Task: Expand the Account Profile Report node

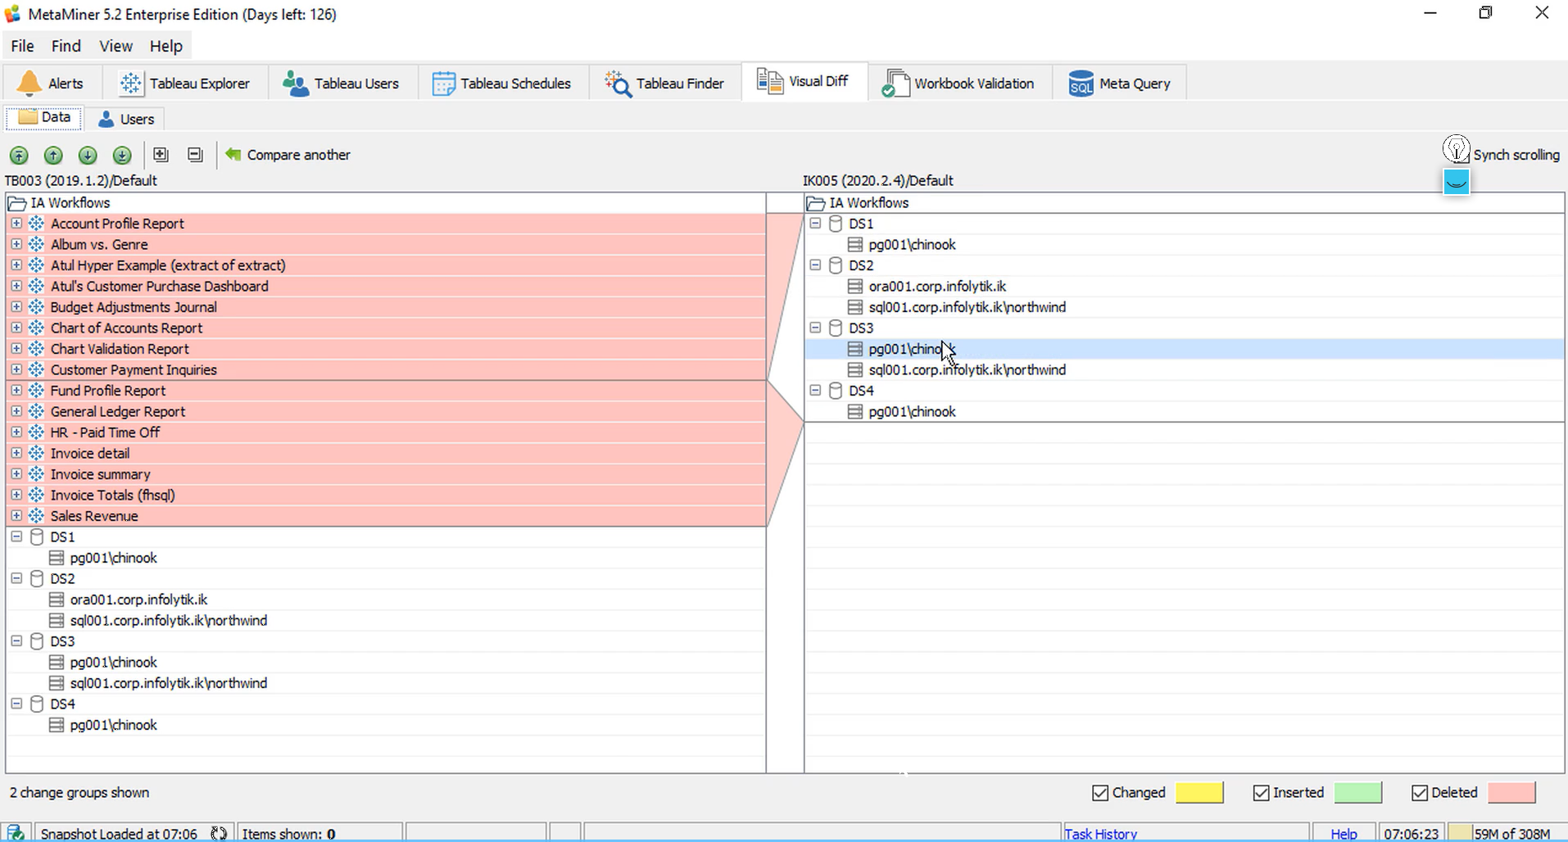Action: (16, 223)
